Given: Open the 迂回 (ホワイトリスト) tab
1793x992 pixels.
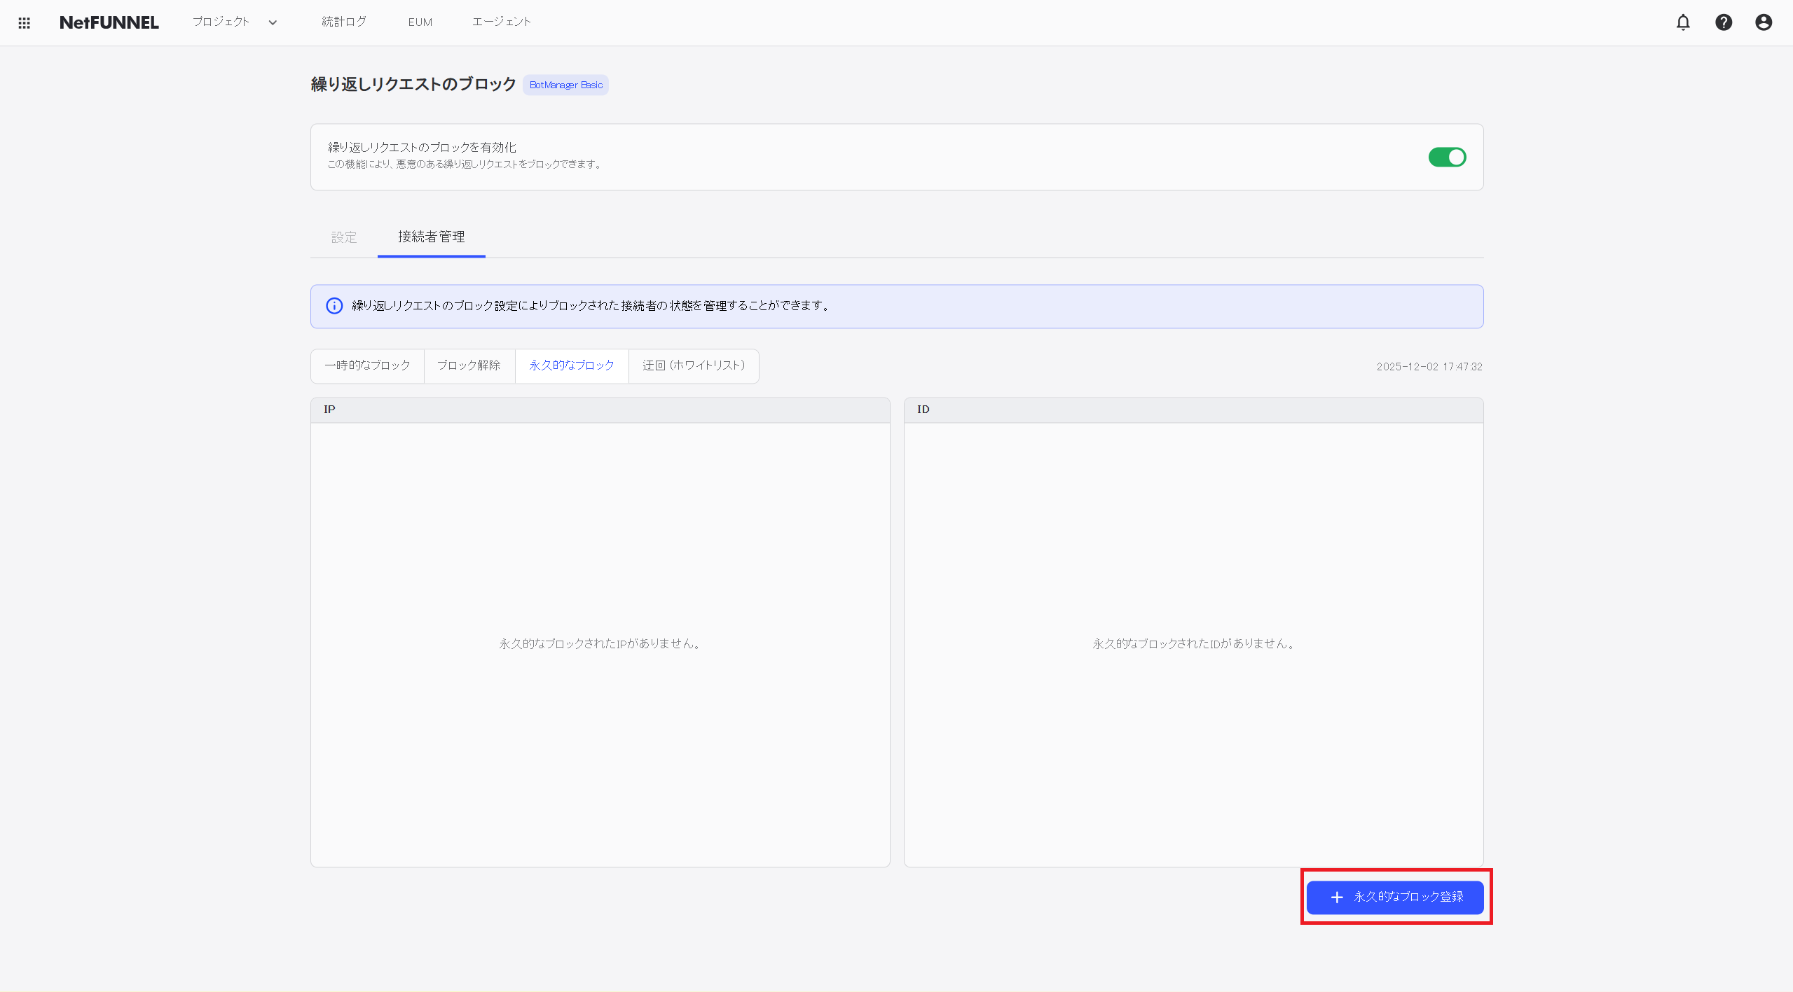Looking at the screenshot, I should pos(693,365).
